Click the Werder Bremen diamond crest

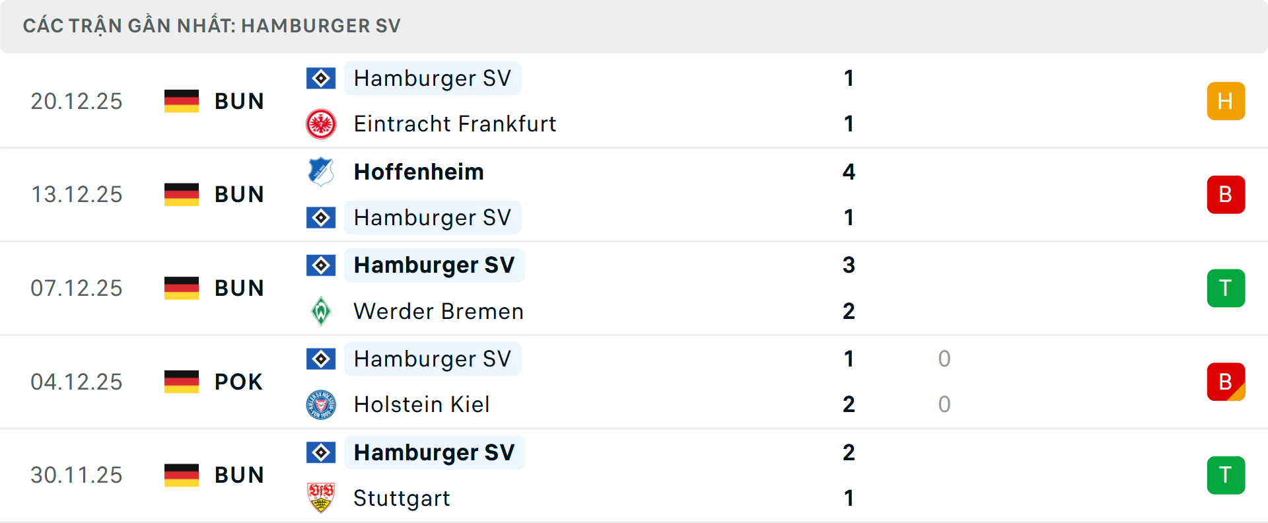click(321, 311)
